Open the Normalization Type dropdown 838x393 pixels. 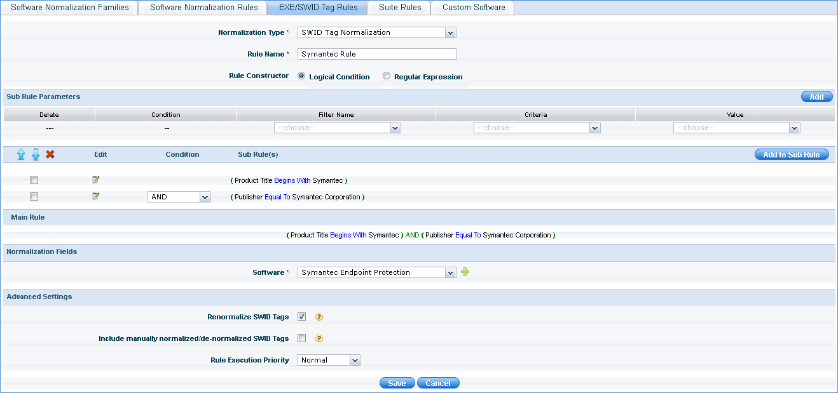[x=376, y=32]
